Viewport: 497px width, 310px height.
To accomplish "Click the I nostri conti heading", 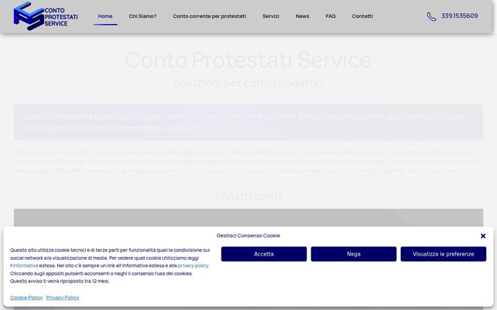I will (248, 196).
